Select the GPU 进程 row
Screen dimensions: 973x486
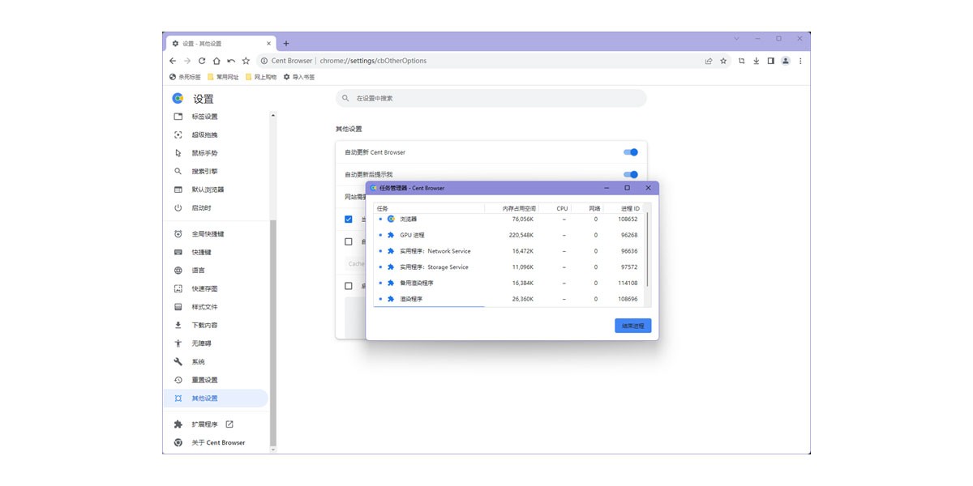tap(508, 235)
